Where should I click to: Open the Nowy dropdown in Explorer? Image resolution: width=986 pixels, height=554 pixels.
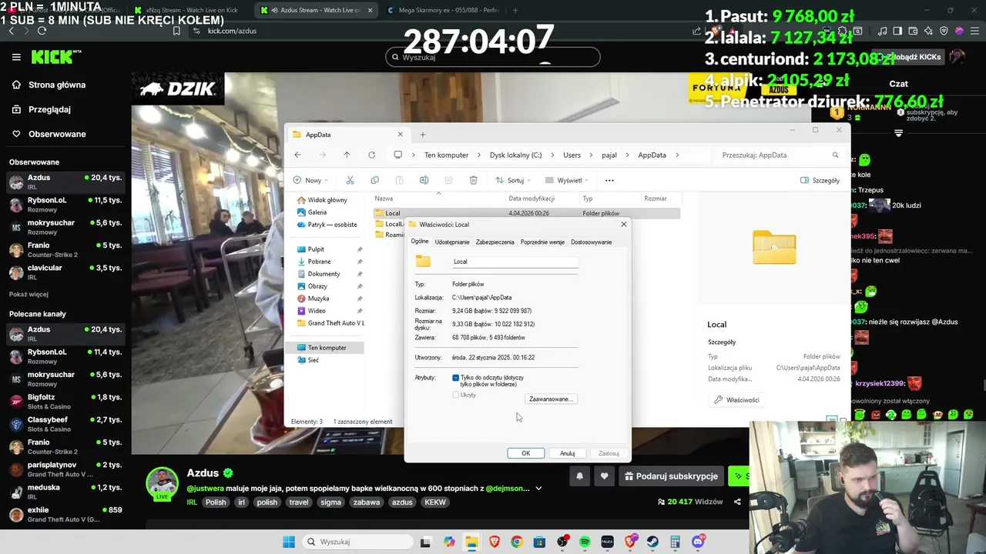coord(310,180)
